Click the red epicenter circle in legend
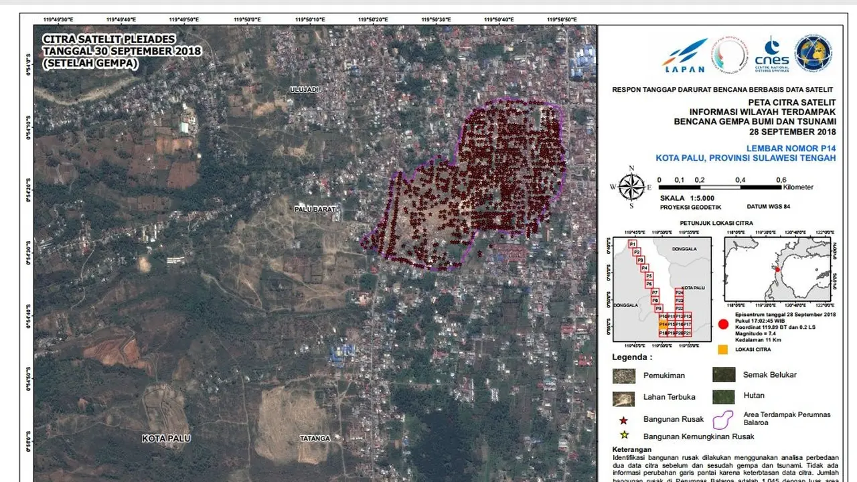Image resolution: width=857 pixels, height=482 pixels. pyautogui.click(x=723, y=325)
